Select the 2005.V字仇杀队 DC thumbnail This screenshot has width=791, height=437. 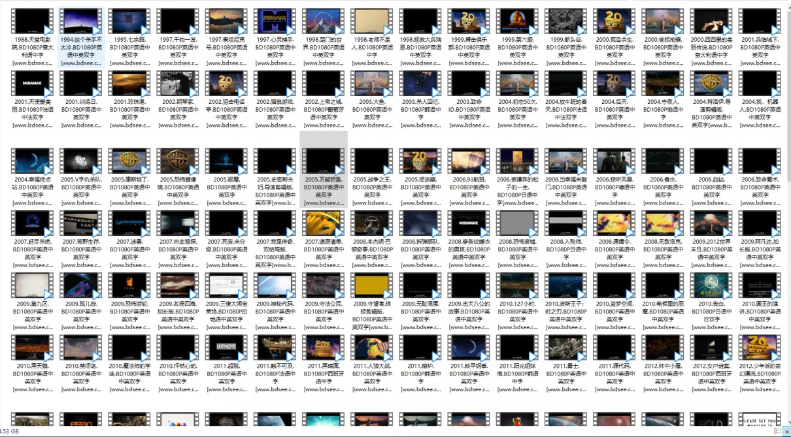coord(81,161)
